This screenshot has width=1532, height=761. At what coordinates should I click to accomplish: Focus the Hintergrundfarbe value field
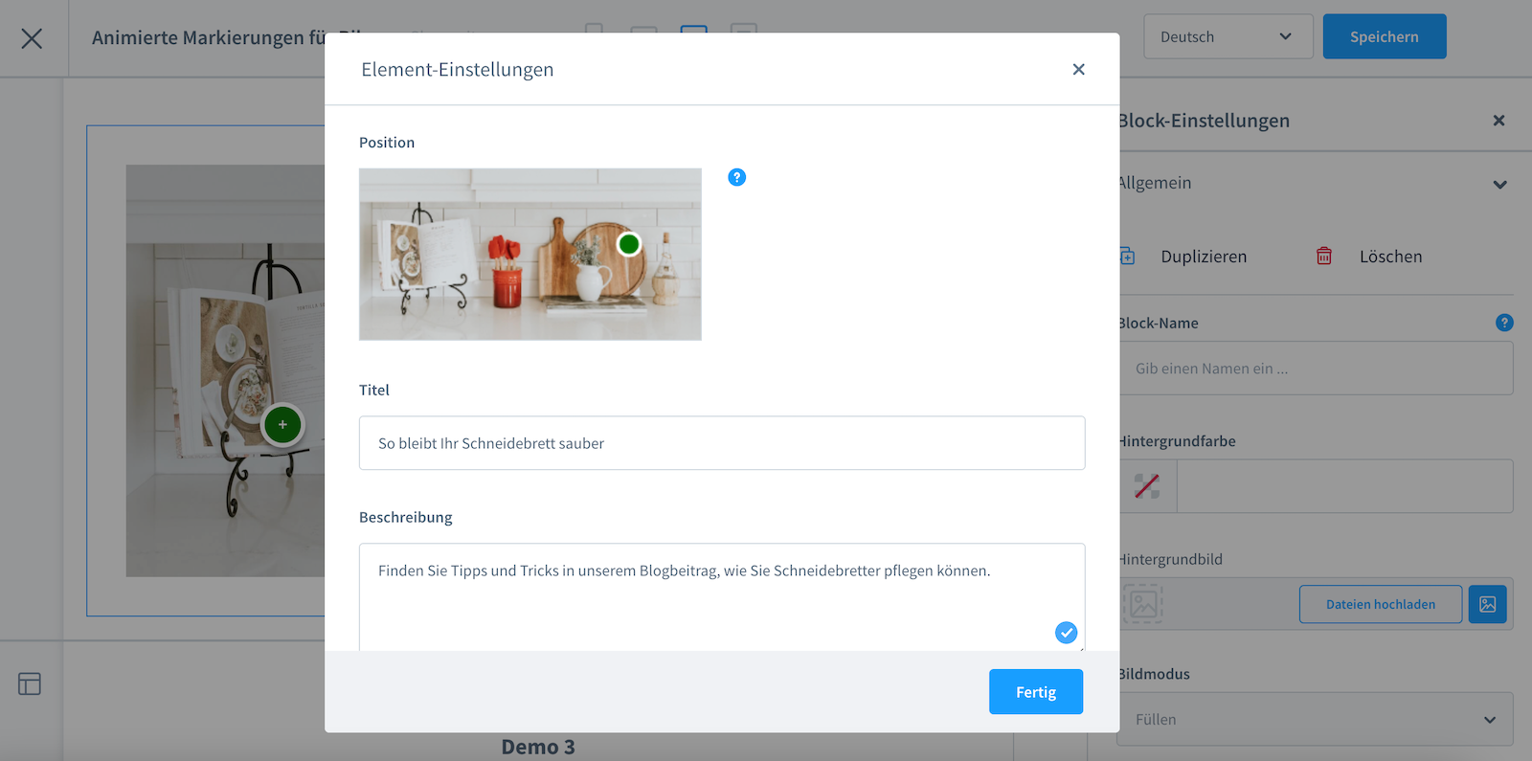pyautogui.click(x=1344, y=486)
